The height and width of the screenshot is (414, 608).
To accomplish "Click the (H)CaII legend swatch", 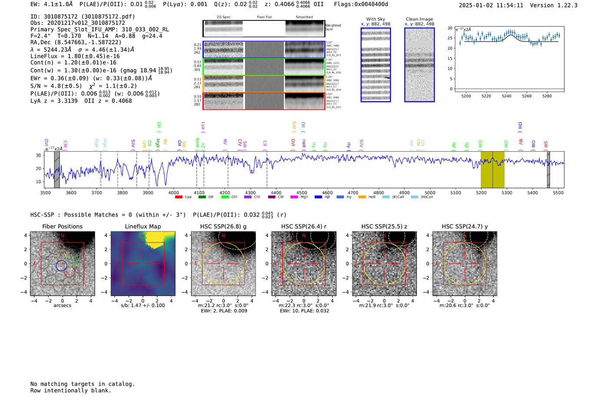I will click(x=414, y=197).
